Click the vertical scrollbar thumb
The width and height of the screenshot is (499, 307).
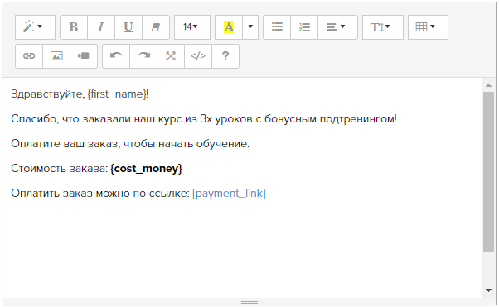[x=488, y=171]
